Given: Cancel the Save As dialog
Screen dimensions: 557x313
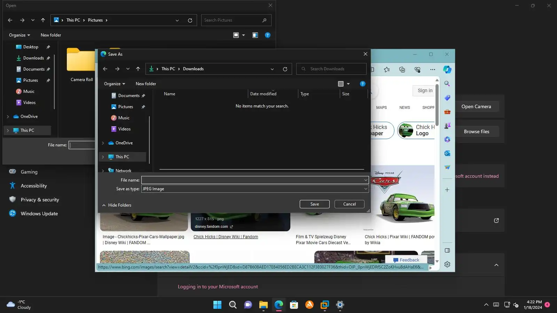Looking at the screenshot, I should pyautogui.click(x=350, y=204).
